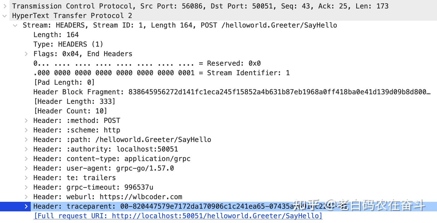Viewport: 437px width, 223px height.
Task: Expand the weburl header row
Action: pos(26,197)
